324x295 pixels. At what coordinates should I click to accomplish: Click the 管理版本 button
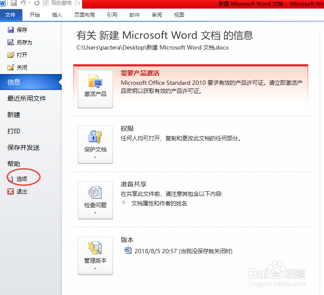coord(95,256)
